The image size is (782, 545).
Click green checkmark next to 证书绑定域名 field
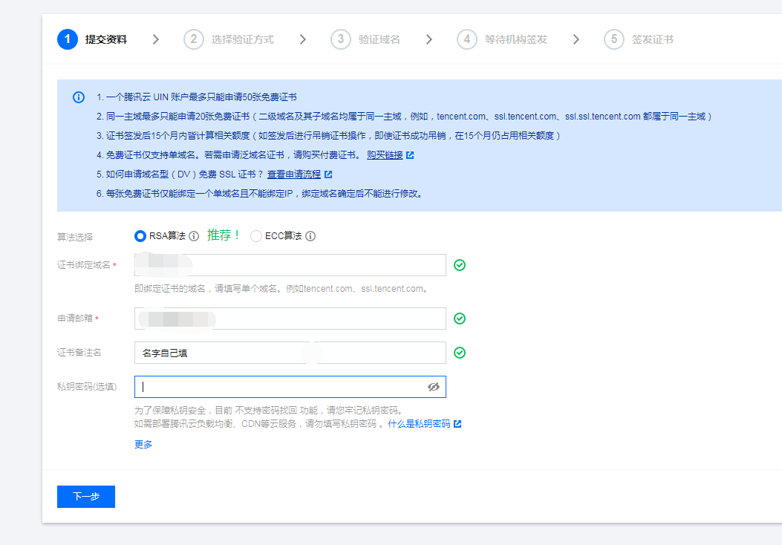[x=460, y=265]
